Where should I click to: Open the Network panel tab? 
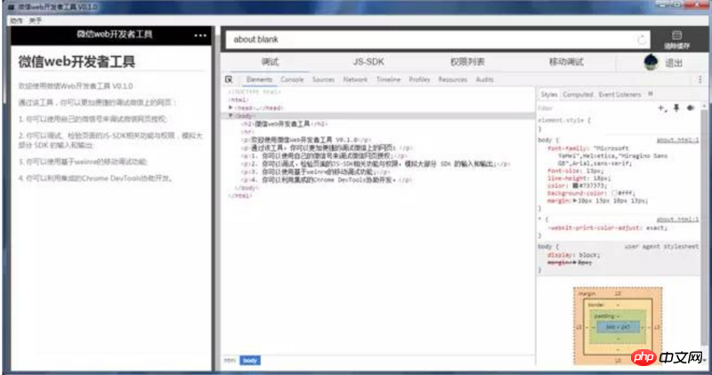click(x=355, y=79)
